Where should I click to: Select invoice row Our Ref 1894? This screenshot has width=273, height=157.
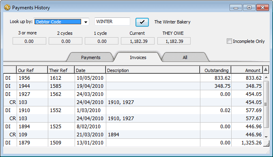(x=133, y=126)
